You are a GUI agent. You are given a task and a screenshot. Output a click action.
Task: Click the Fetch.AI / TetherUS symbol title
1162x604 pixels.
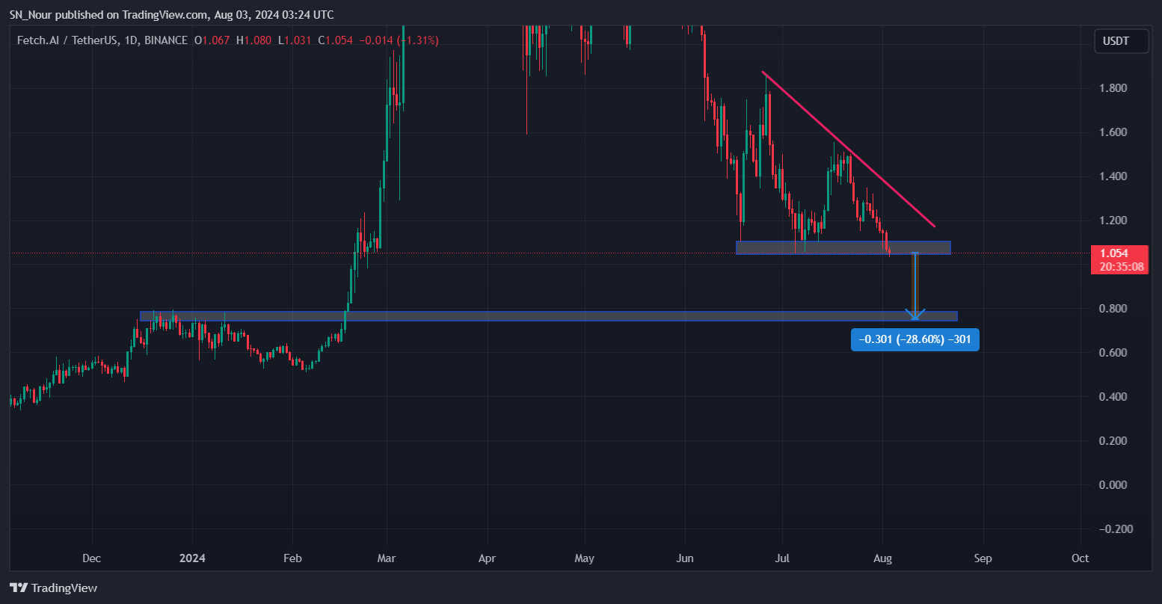pyautogui.click(x=67, y=40)
